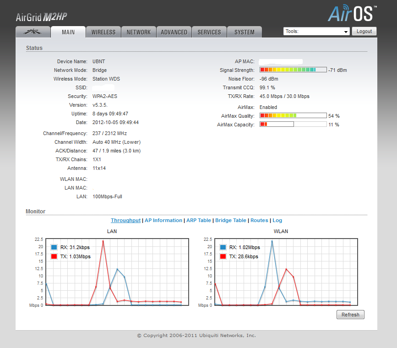
Task: Click the Logout button
Action: pyautogui.click(x=364, y=32)
